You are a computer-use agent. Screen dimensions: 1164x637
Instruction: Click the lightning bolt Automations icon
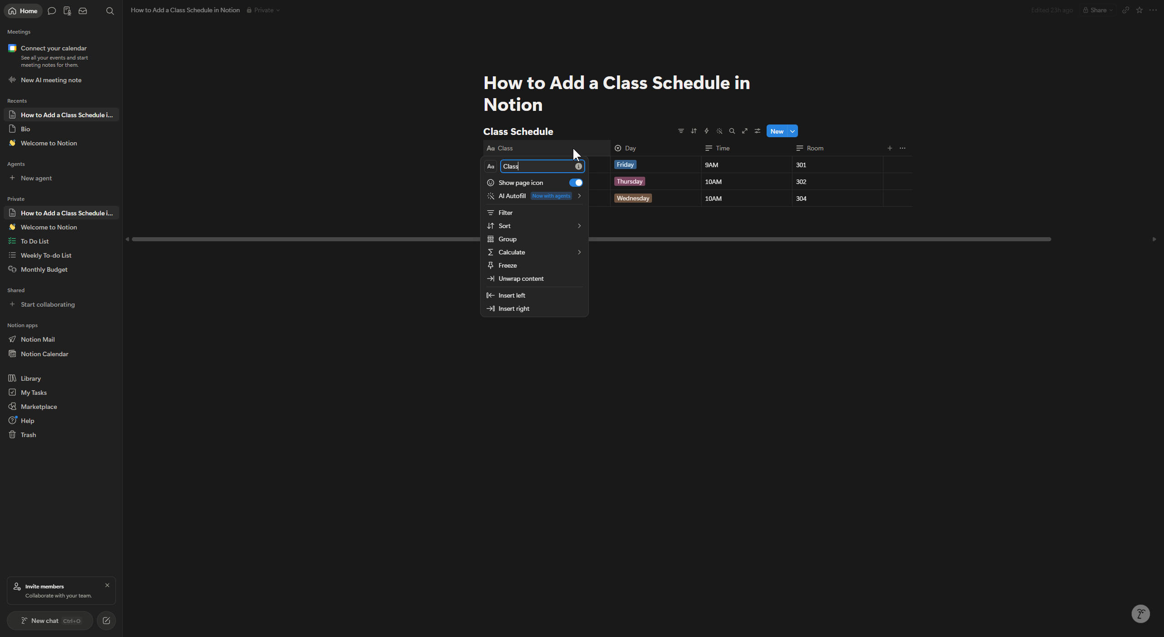coord(706,131)
